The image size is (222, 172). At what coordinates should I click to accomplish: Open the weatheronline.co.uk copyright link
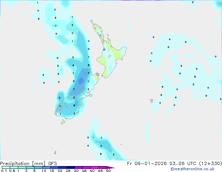click(192, 169)
